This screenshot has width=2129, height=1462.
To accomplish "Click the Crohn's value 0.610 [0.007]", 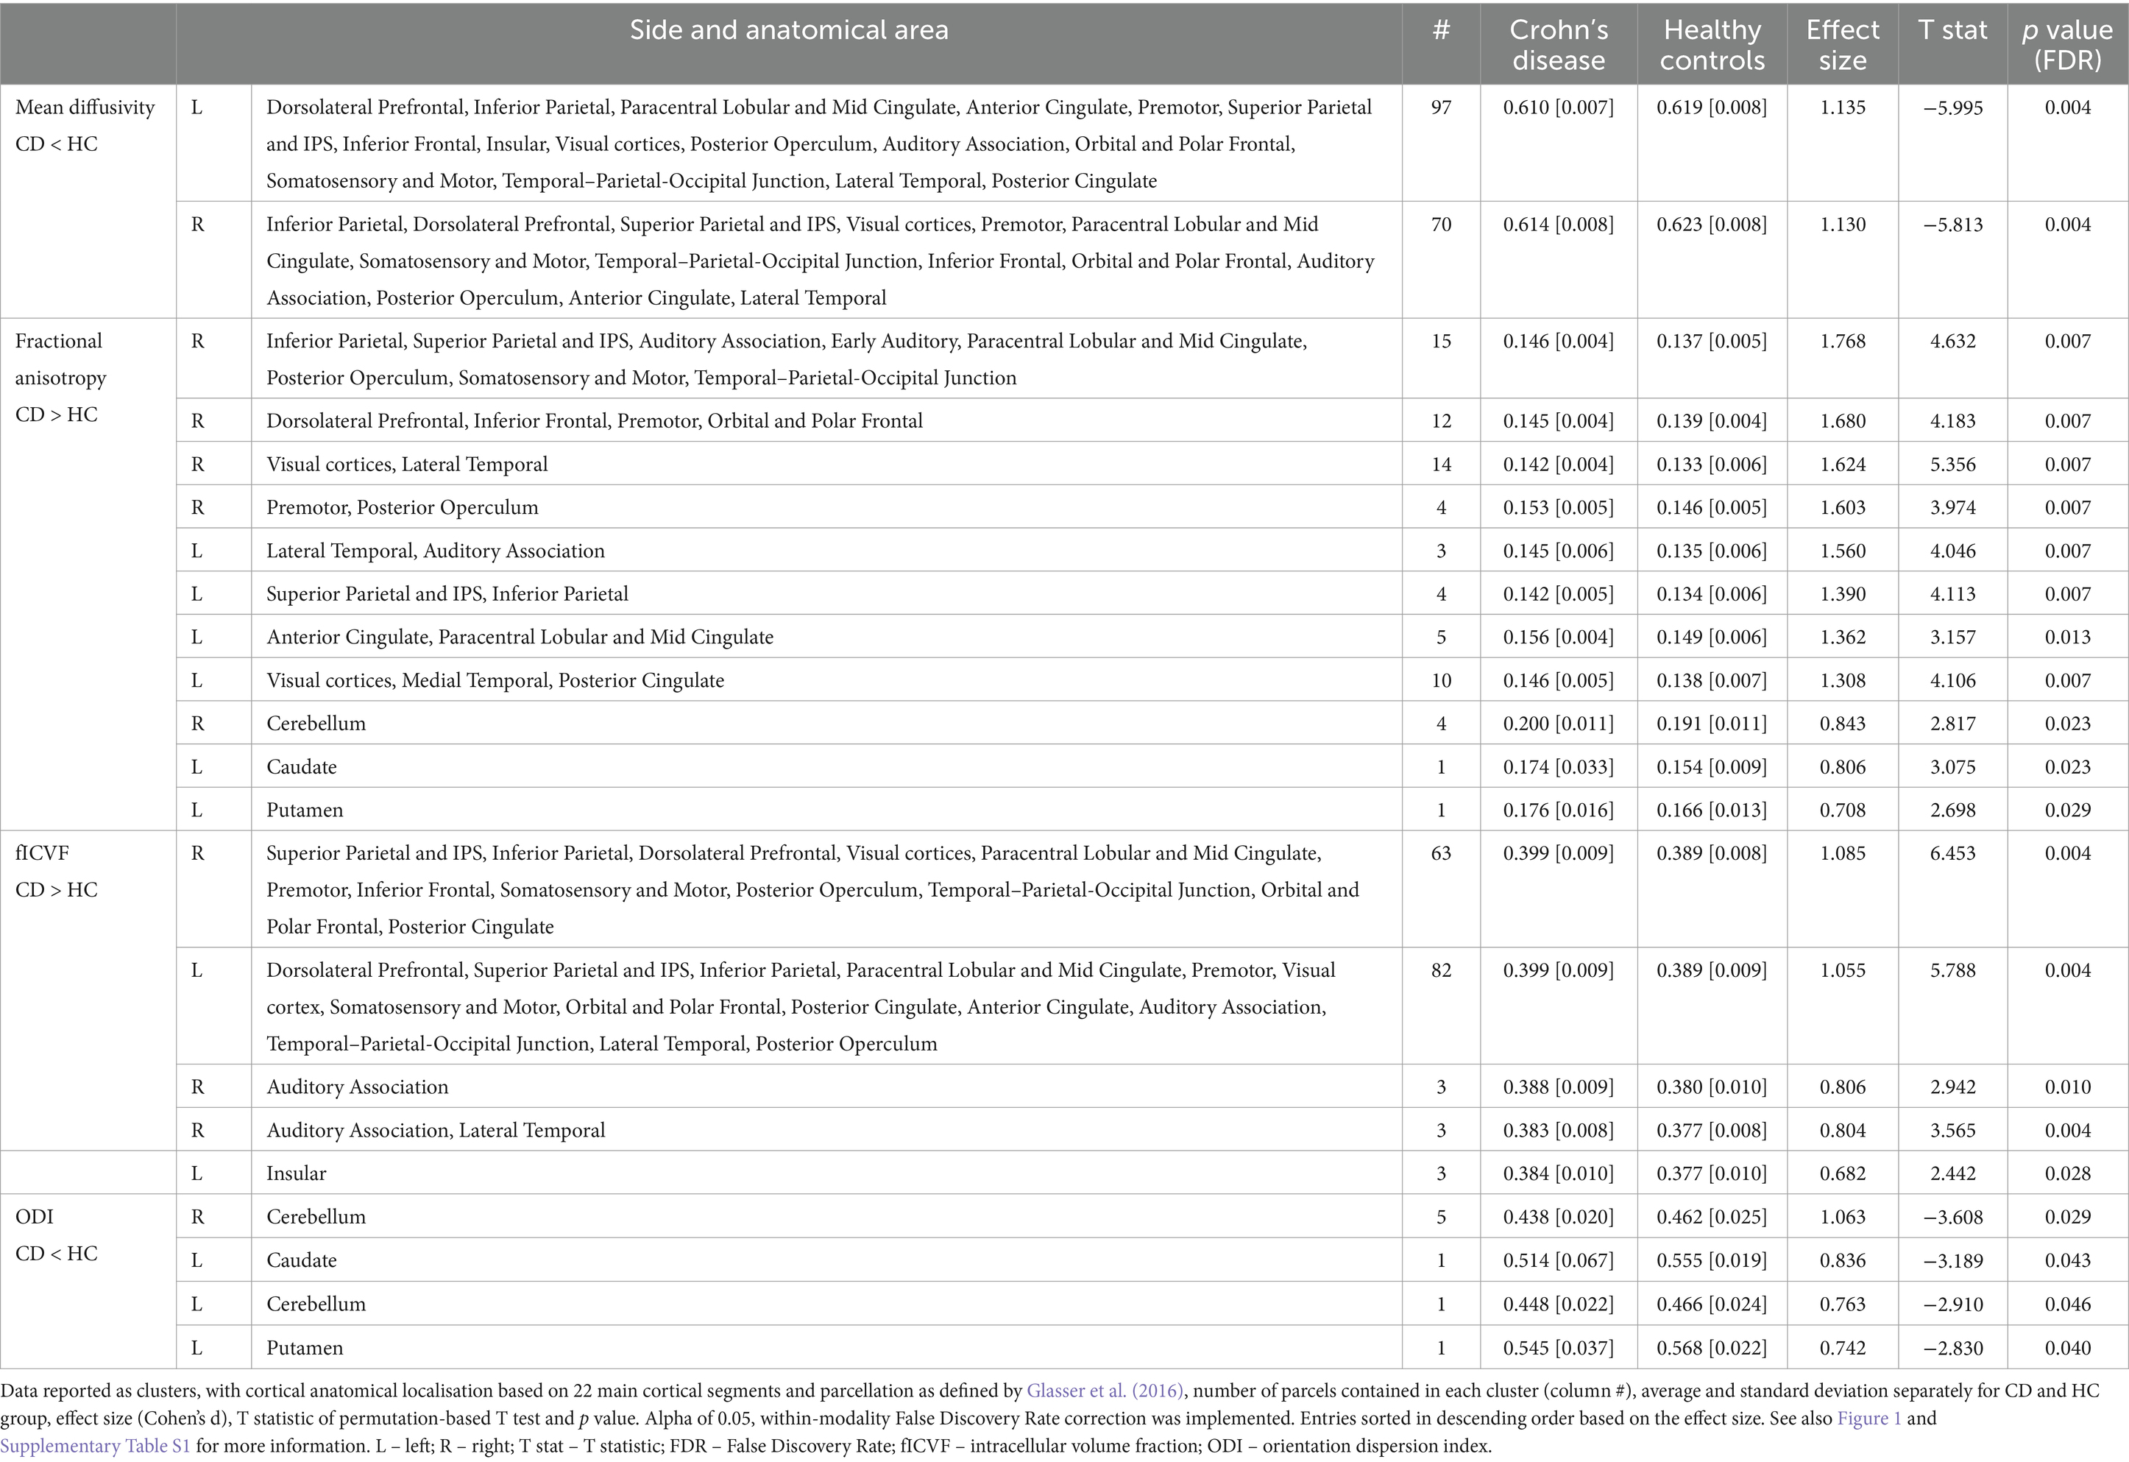I will point(1558,107).
